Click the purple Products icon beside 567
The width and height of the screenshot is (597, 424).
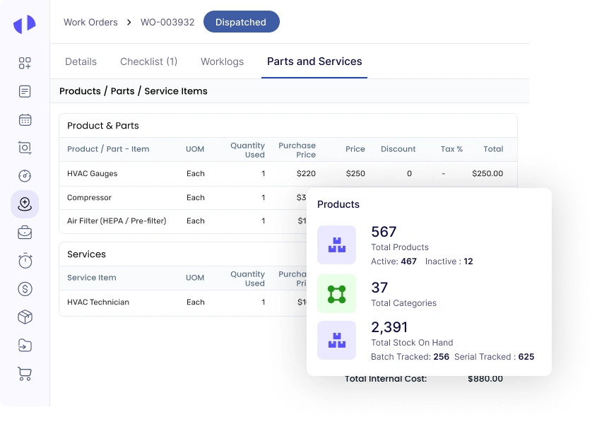coord(337,244)
